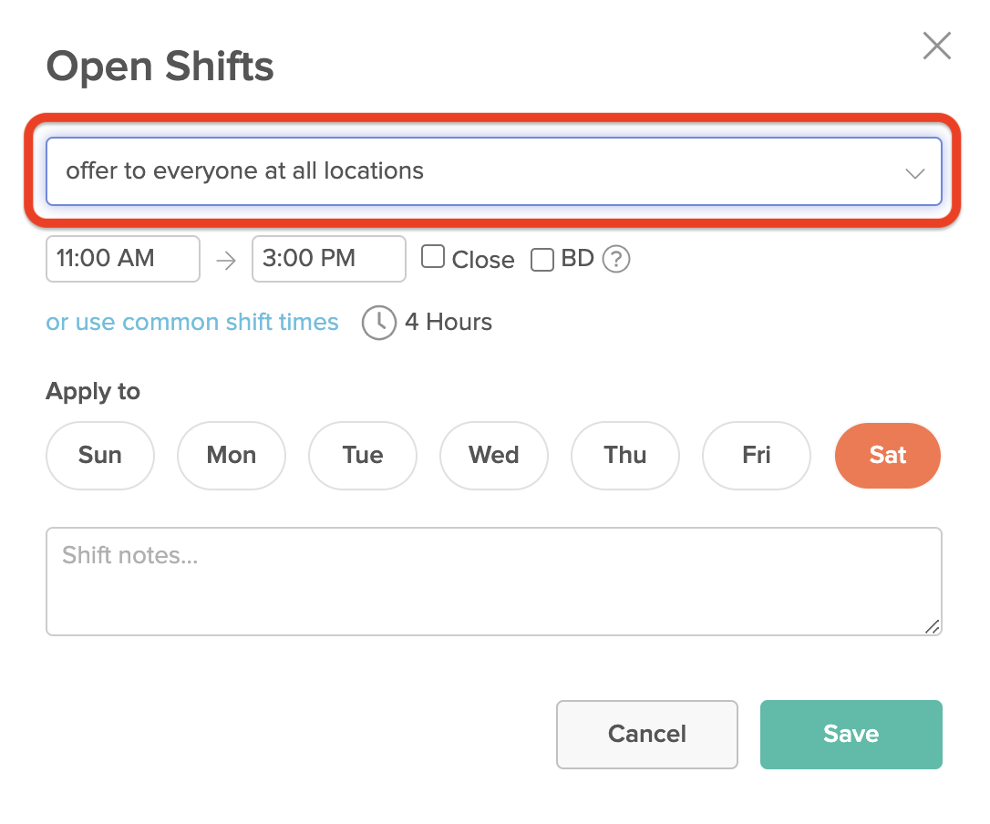The width and height of the screenshot is (990, 824).
Task: Select Sun in Apply to days
Action: coord(100,455)
